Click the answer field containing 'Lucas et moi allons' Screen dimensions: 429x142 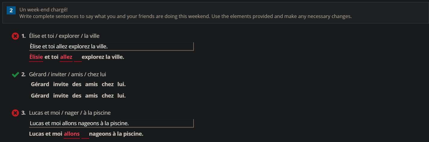(x=111, y=123)
